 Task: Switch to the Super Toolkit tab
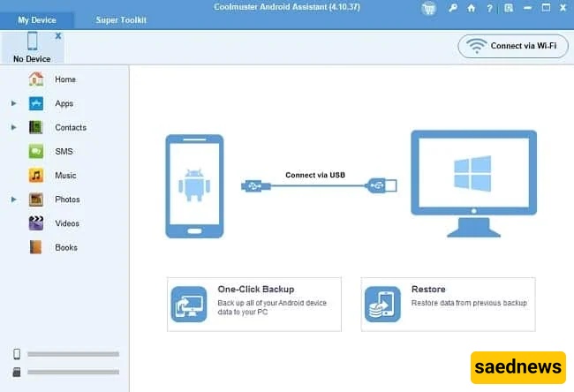121,20
